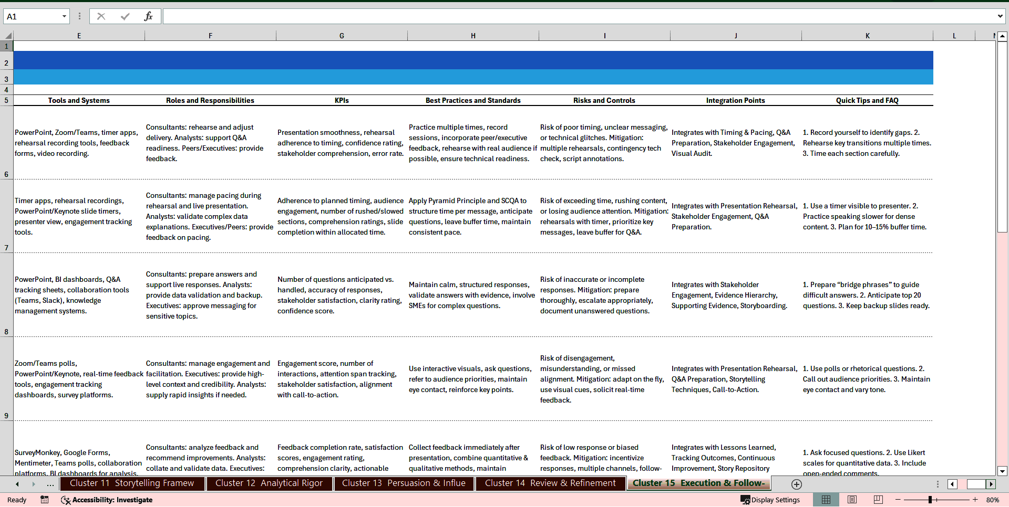1009x507 pixels.
Task: Cancel entry using the formula bar X icon
Action: point(101,16)
